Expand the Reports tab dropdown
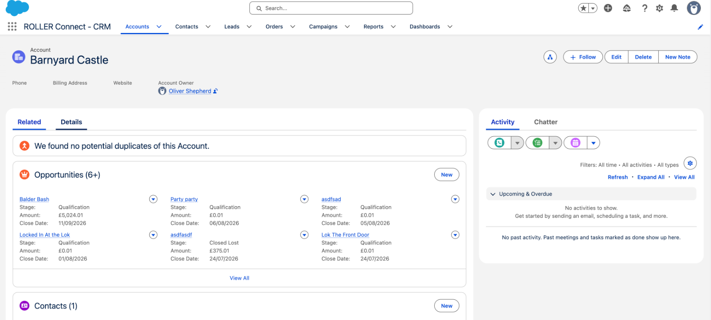This screenshot has height=320, width=711. tap(393, 27)
